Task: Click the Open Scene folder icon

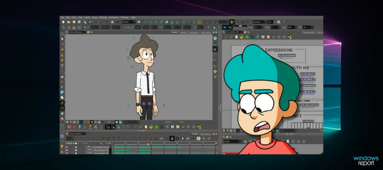Action: (x=69, y=22)
